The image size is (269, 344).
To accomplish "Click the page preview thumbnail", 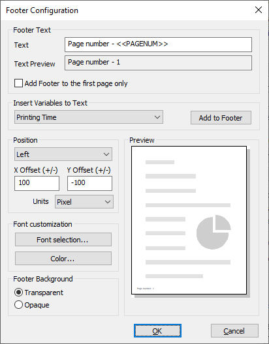I will [189, 220].
